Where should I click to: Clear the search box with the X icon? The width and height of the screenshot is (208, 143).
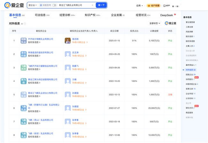92,5
